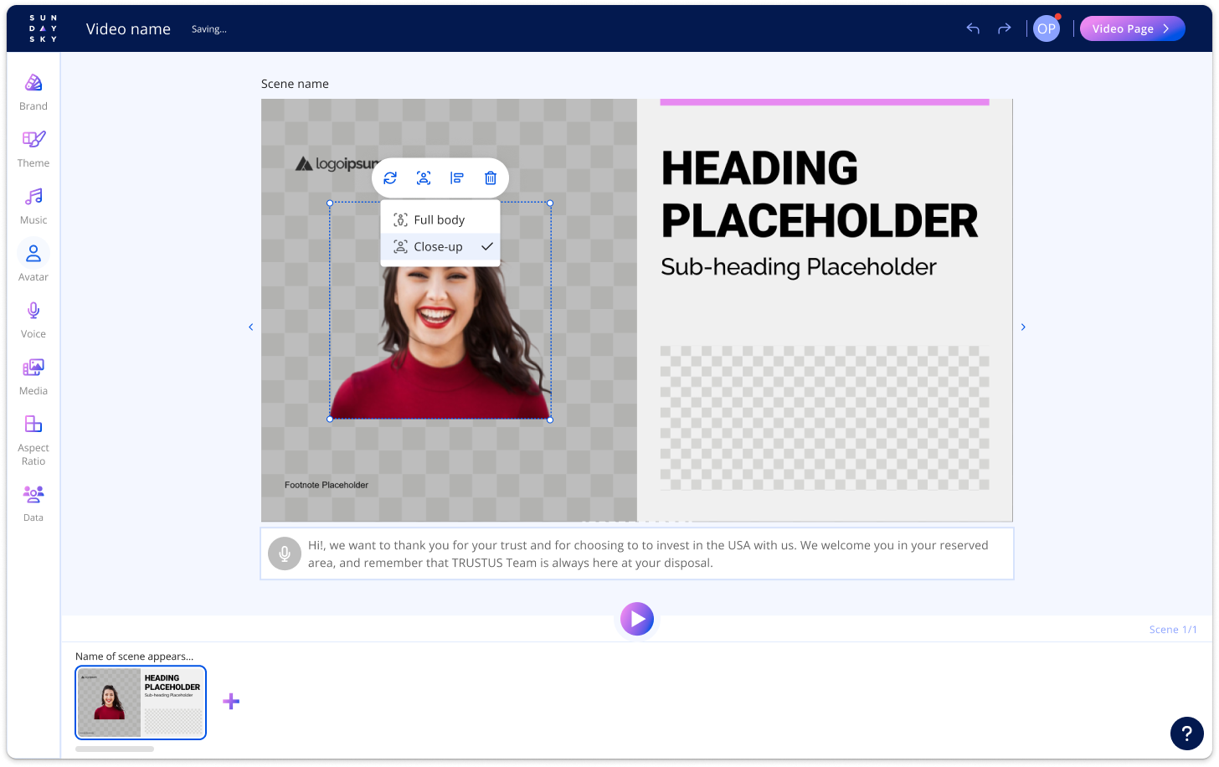Go to the Video Page
Screen dimensions: 1219x767
(x=1132, y=28)
